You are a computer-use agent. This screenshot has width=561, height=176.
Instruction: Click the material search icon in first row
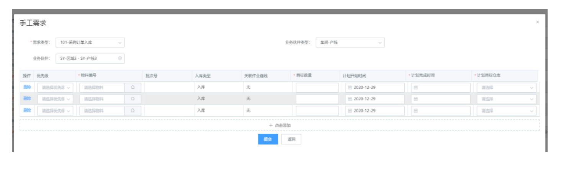point(133,88)
